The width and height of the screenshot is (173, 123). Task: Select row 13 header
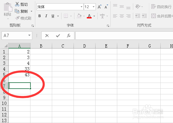coord(4,120)
